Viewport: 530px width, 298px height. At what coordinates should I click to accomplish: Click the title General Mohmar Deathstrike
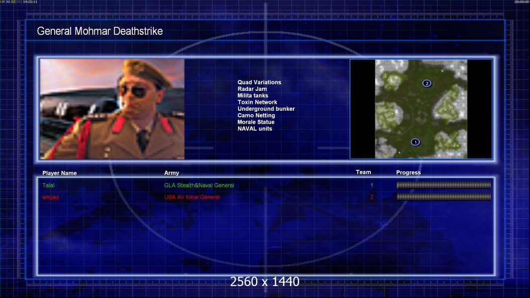click(x=100, y=31)
